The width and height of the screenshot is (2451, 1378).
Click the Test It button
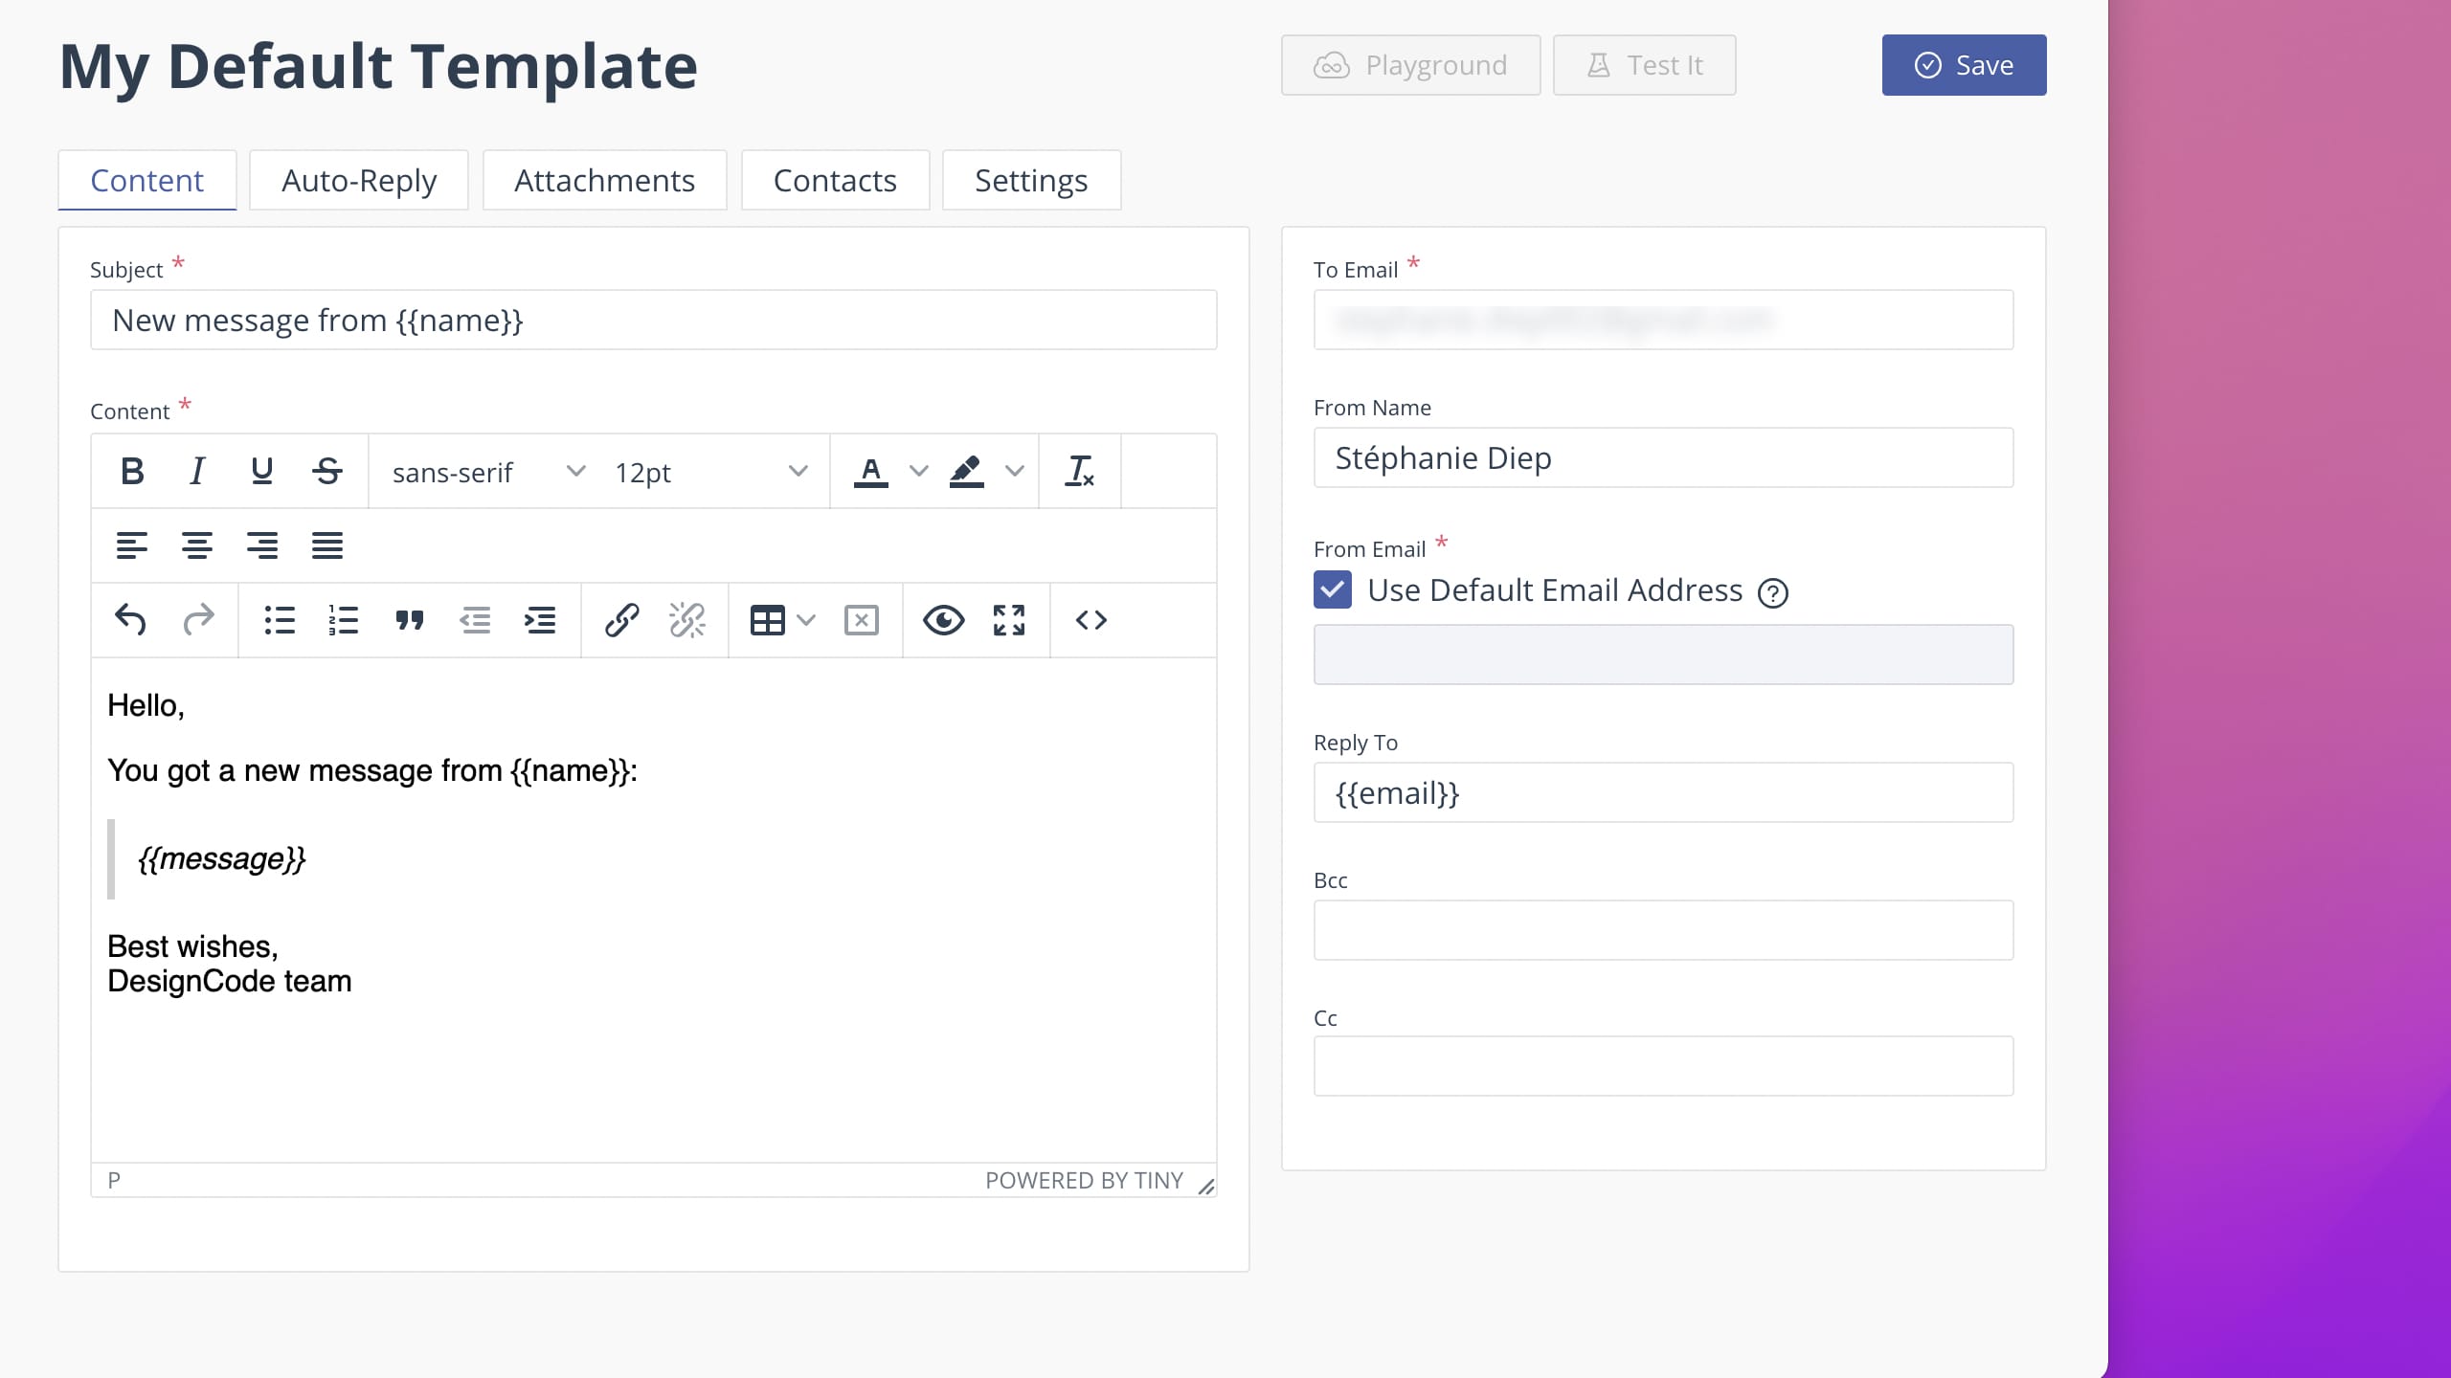(1643, 65)
